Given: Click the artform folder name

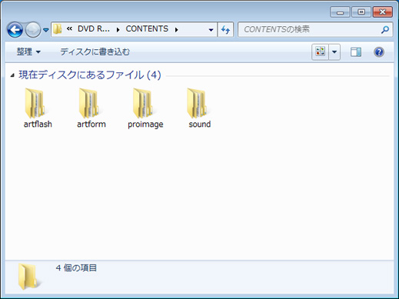Looking at the screenshot, I should pos(91,124).
